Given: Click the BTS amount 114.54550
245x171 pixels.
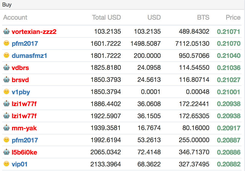Looking at the screenshot, I should click(194, 68).
